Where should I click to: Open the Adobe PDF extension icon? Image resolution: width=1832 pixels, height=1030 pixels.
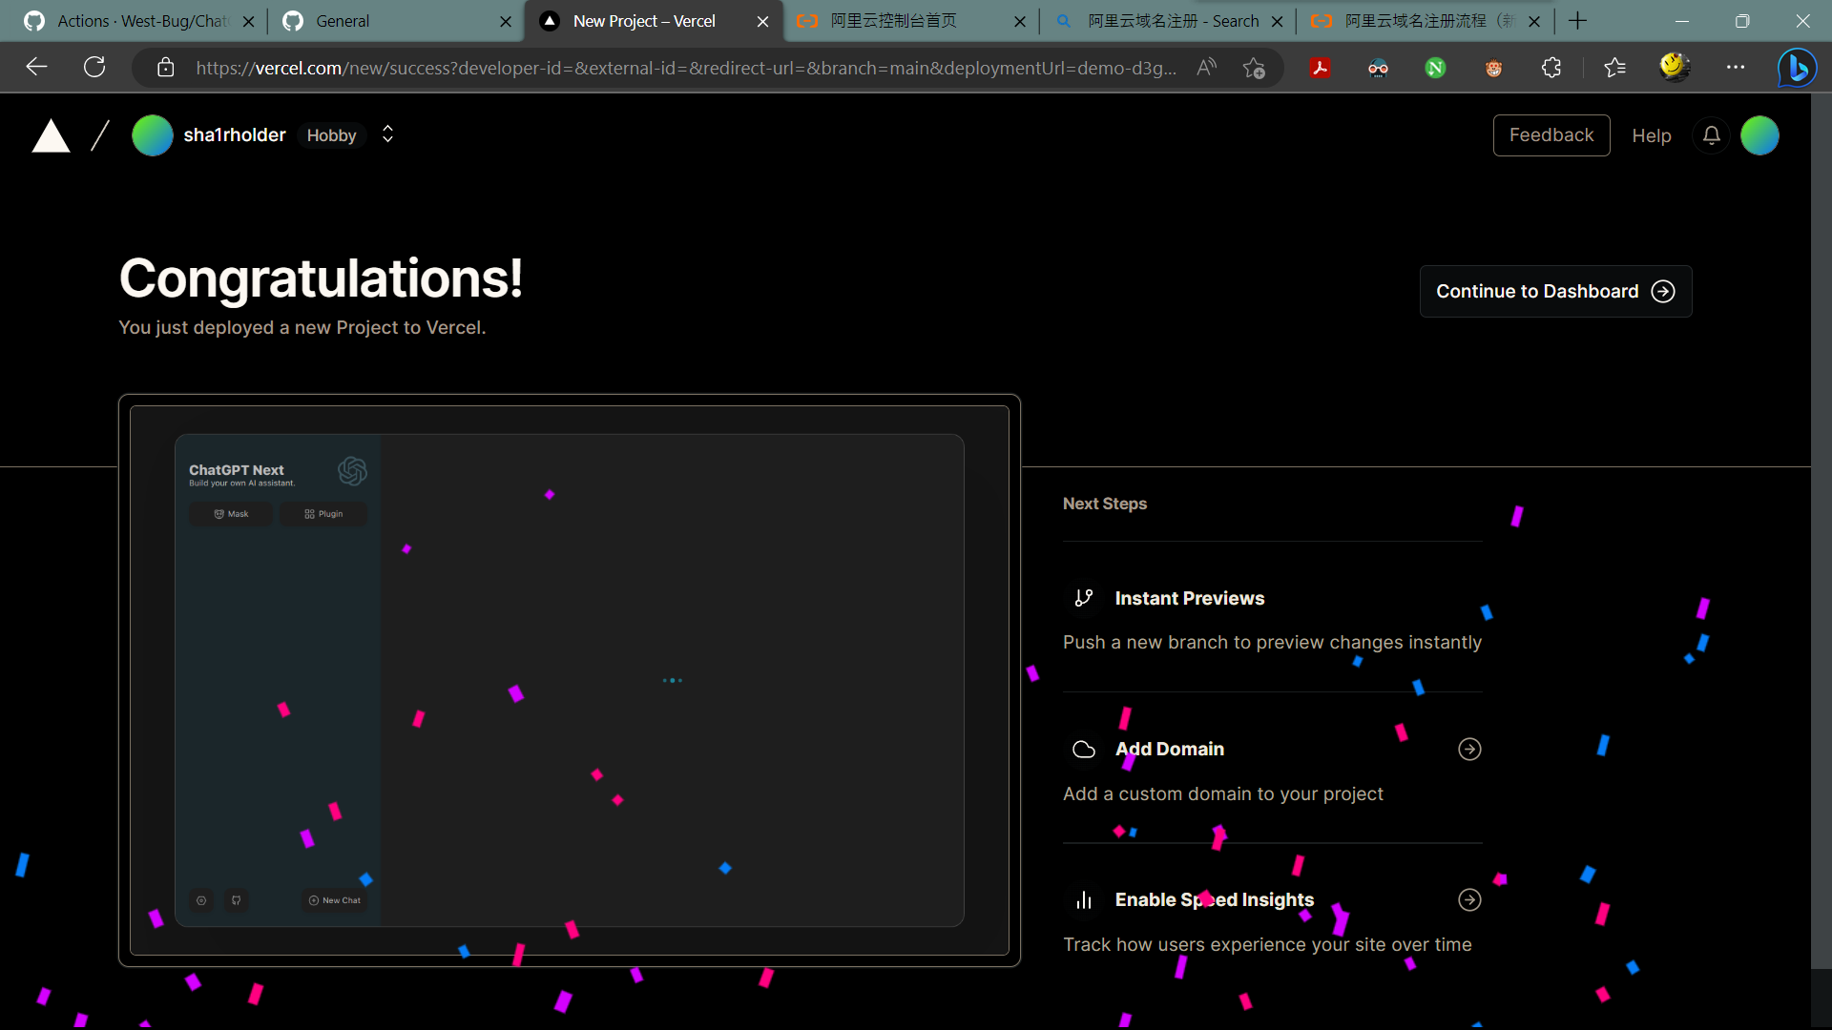coord(1320,68)
